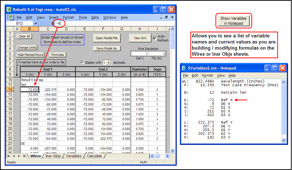Click the next-sheet tab navigation arrow

(19, 156)
